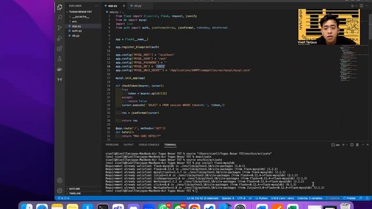
Task: Open Terminal from the Dock
Action: pos(103,207)
